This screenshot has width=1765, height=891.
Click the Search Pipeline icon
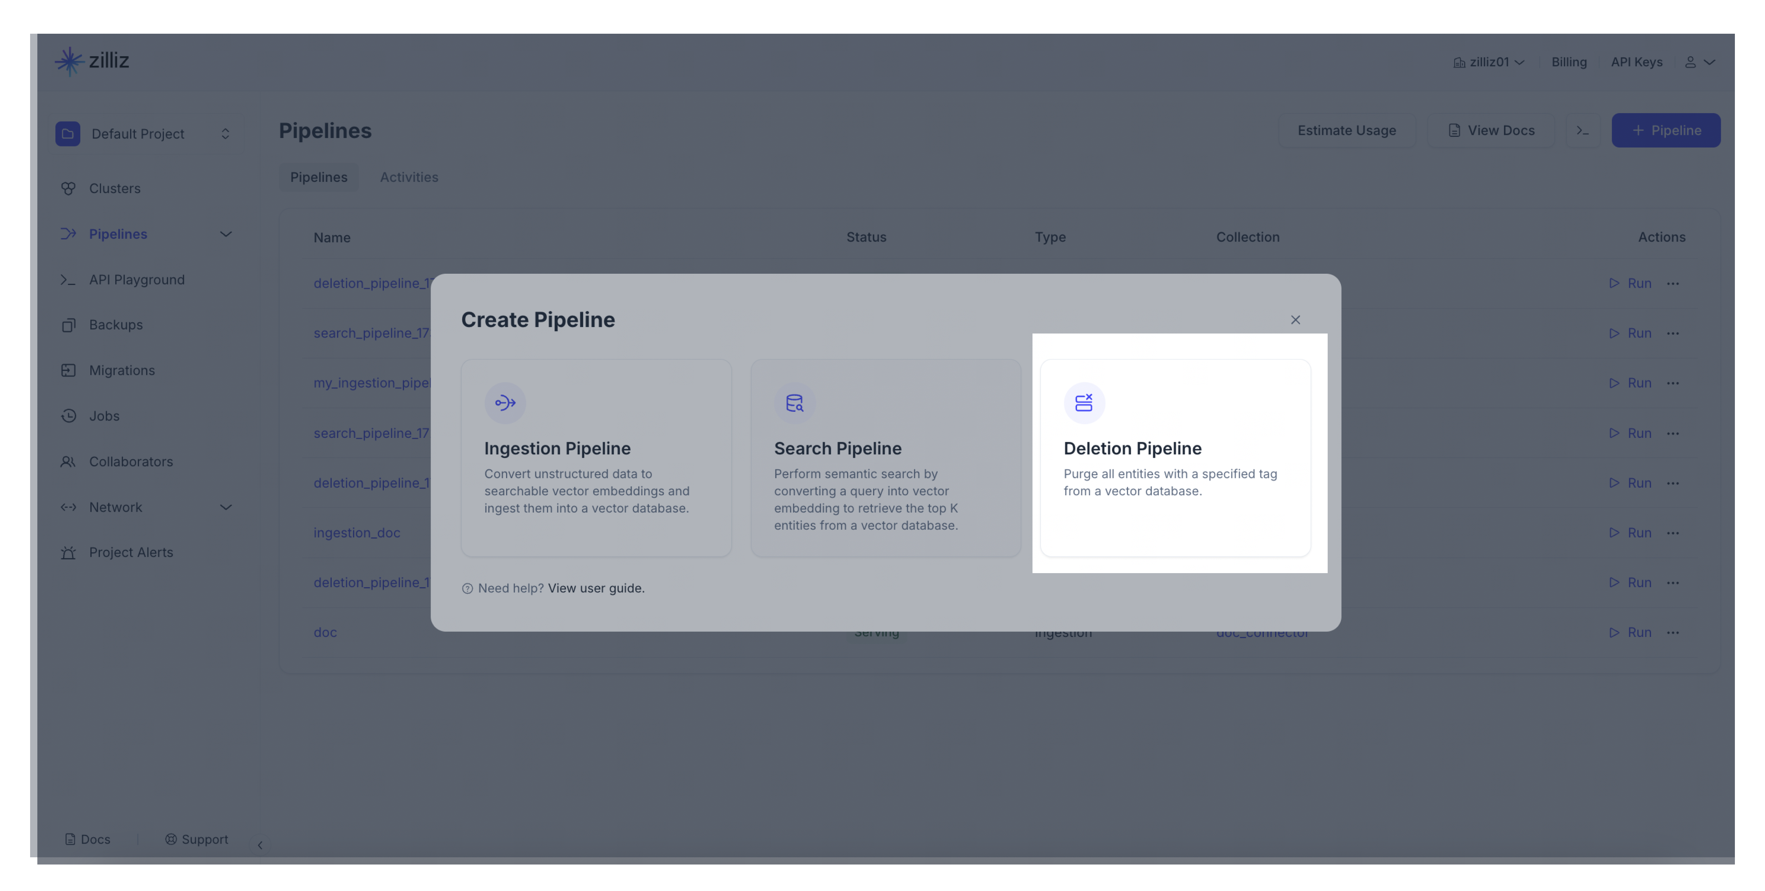click(793, 403)
